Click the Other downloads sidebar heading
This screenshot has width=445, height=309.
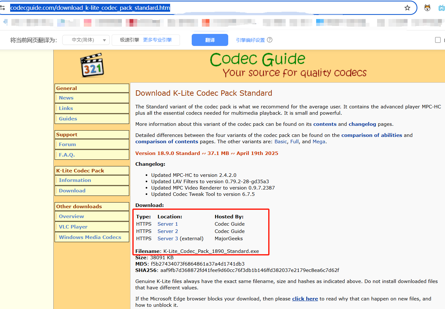[x=92, y=206]
